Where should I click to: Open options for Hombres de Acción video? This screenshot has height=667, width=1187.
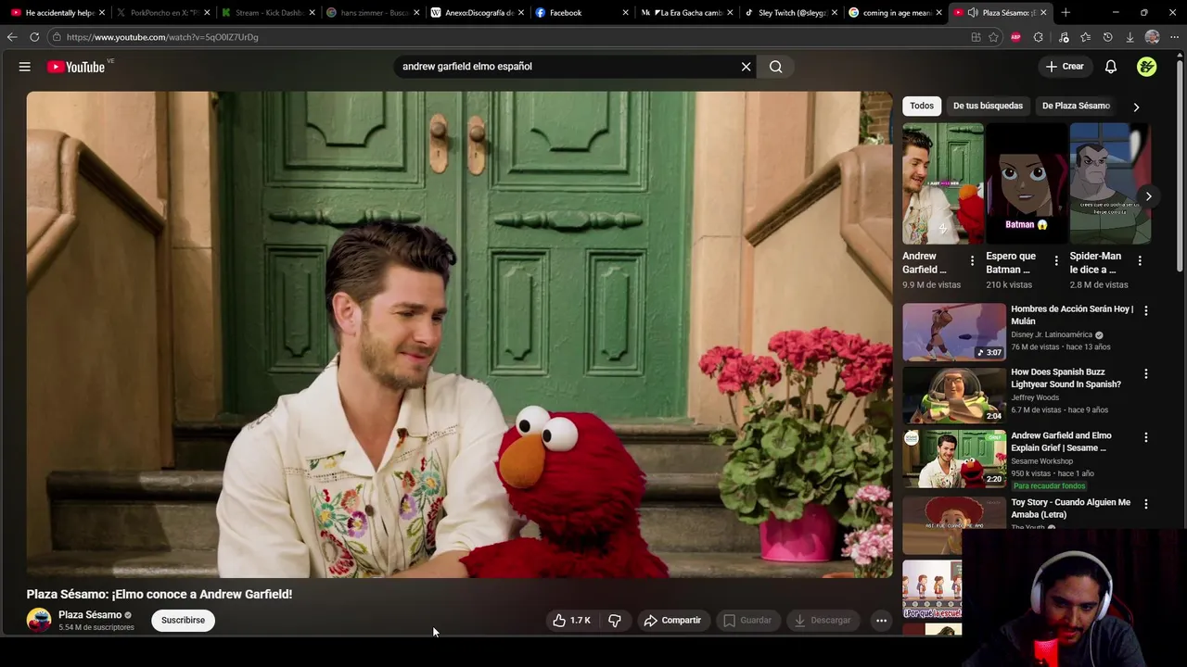[x=1146, y=311]
